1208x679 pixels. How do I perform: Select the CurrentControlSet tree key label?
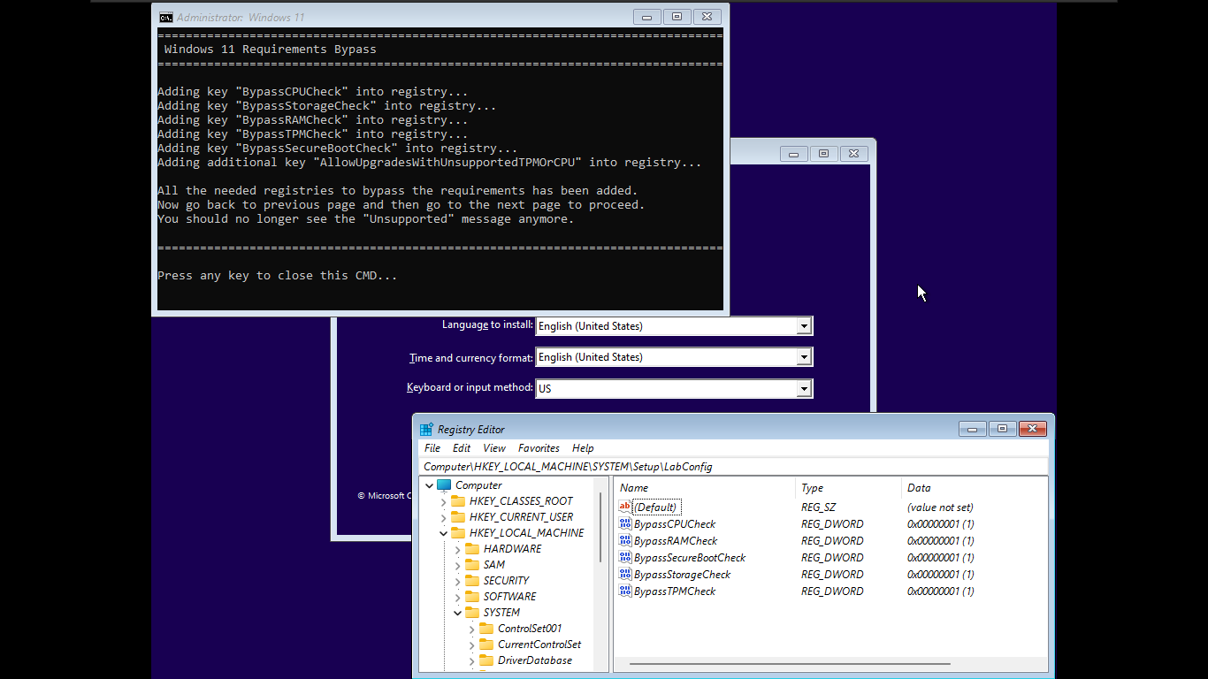[x=539, y=645]
